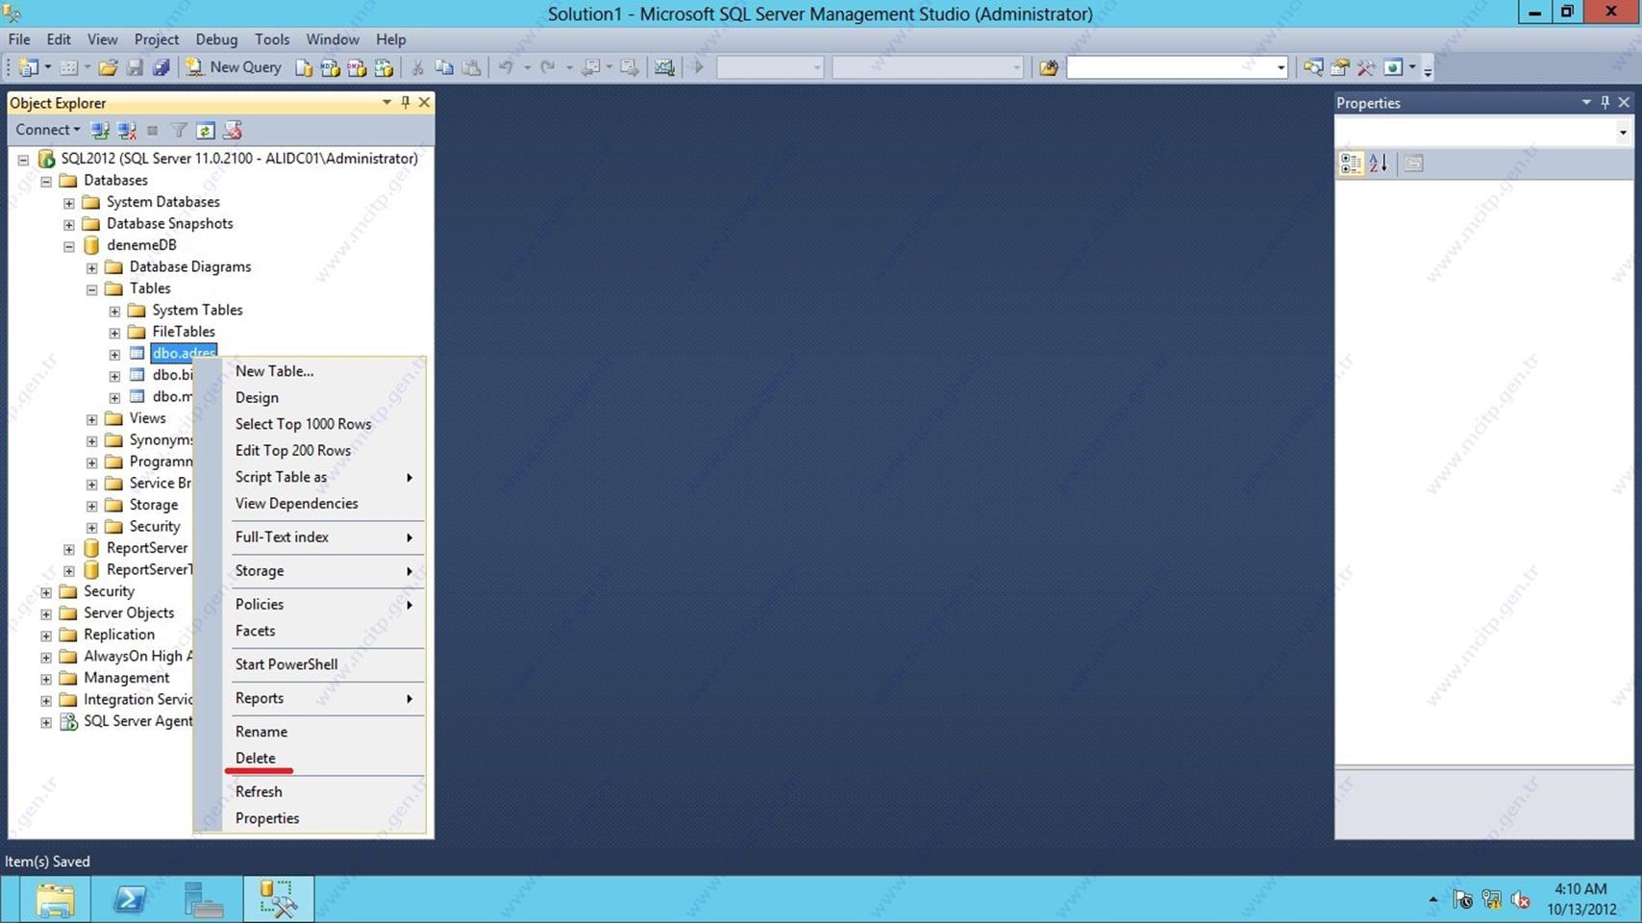Click the Save All icon

point(161,67)
